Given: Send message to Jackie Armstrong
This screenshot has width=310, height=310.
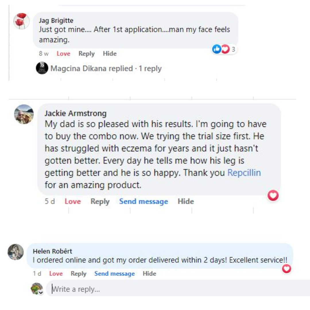Looking at the screenshot, I should tap(144, 201).
